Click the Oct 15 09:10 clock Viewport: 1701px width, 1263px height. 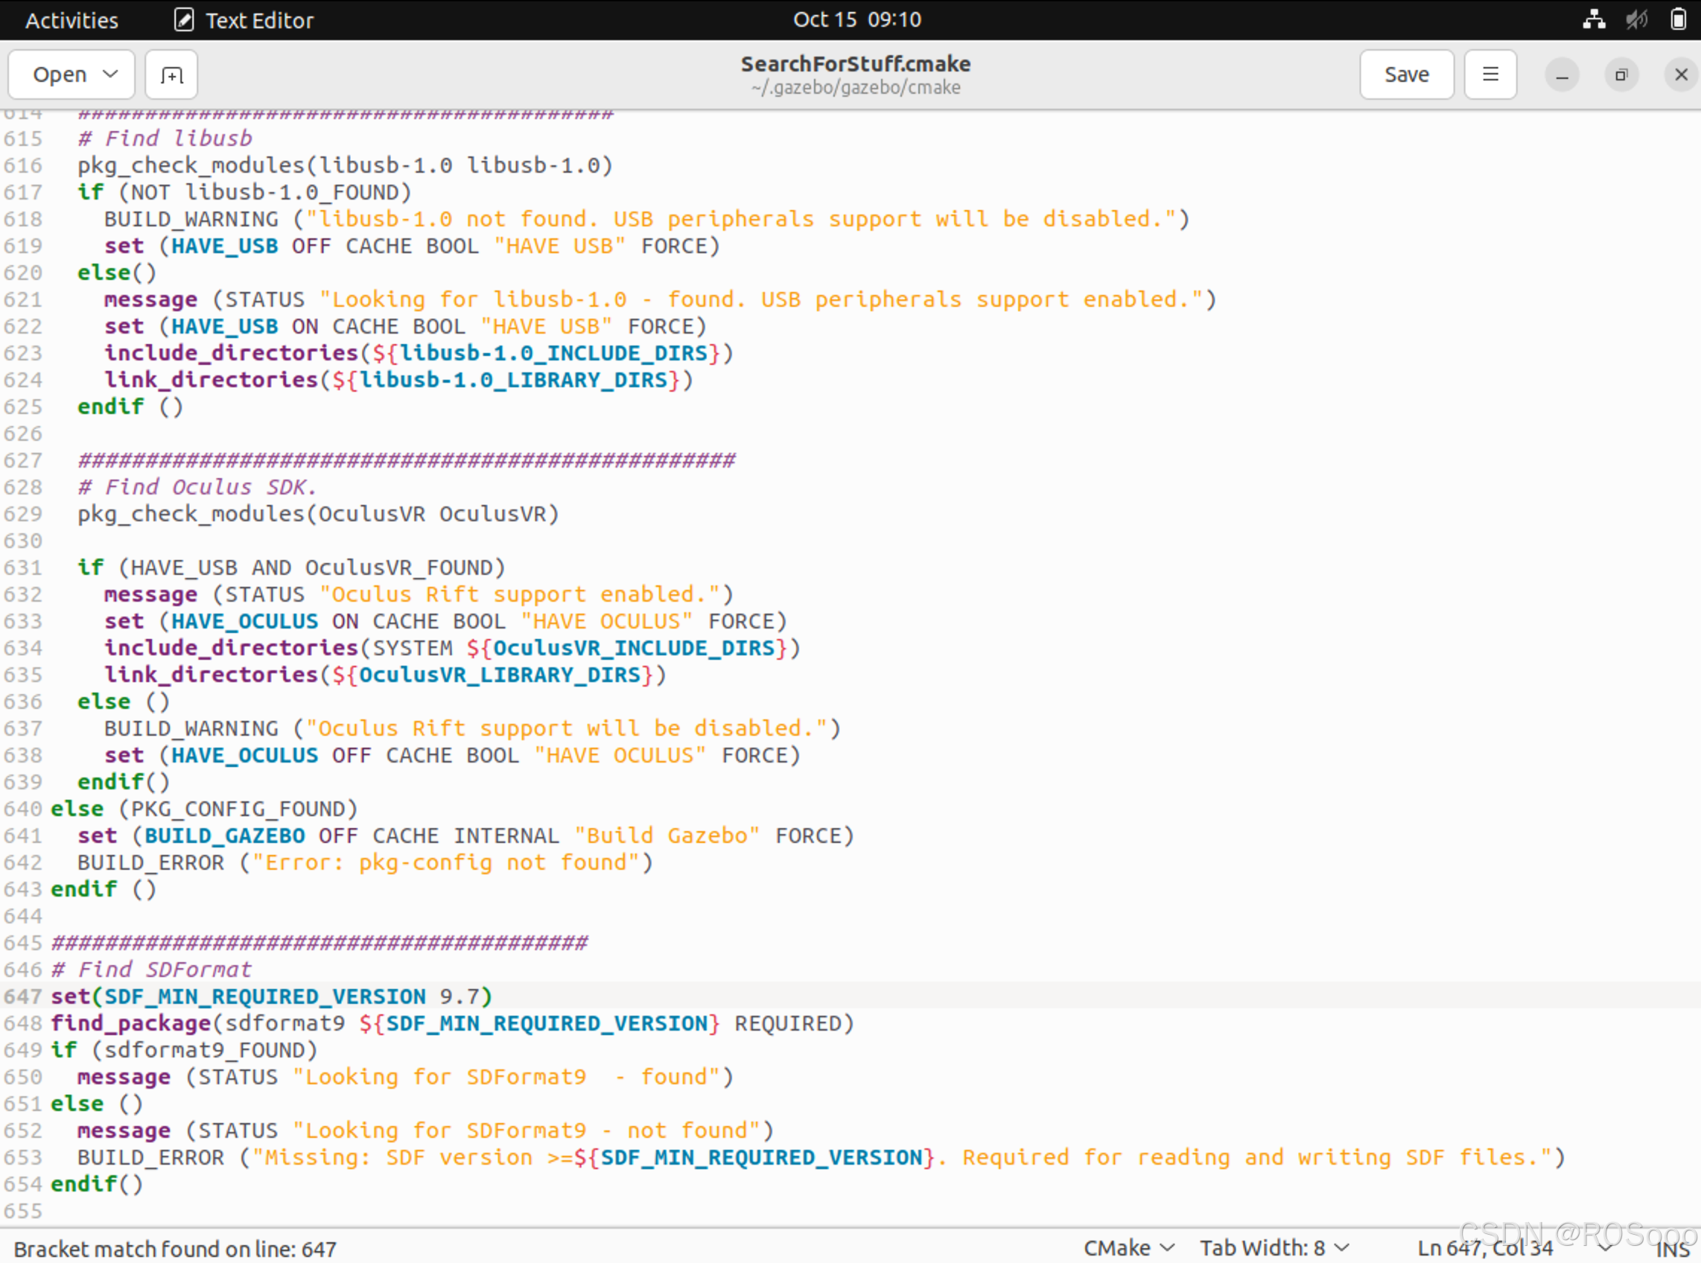[856, 20]
